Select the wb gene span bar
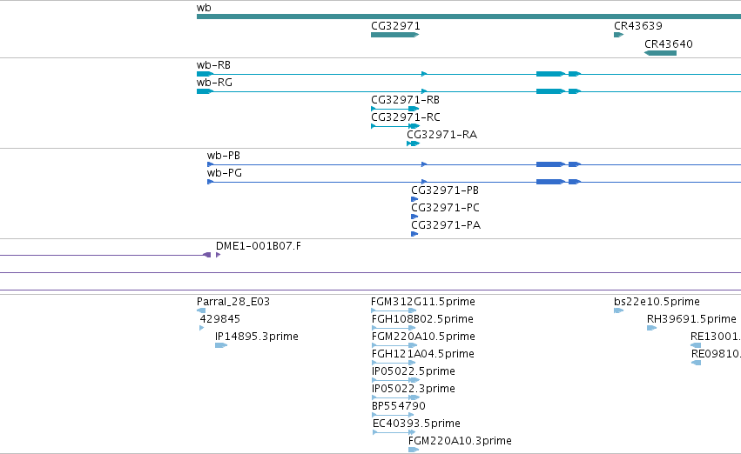The width and height of the screenshot is (741, 454). pos(468,17)
